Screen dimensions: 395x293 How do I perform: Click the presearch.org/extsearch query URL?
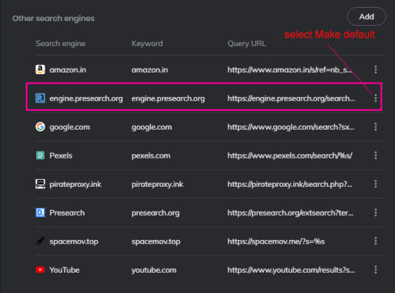pyautogui.click(x=290, y=213)
